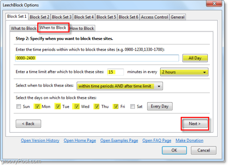Go to the What to Block tab
The width and height of the screenshot is (228, 165).
tap(24, 28)
